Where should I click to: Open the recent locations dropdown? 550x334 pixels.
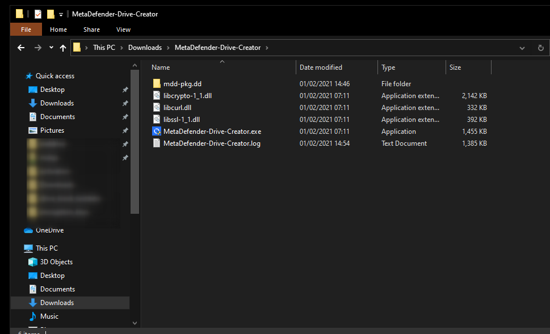click(51, 47)
